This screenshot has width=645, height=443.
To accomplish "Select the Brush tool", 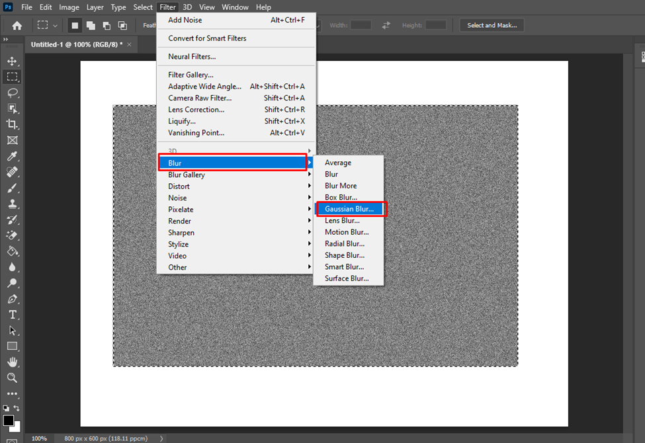I will pyautogui.click(x=13, y=188).
